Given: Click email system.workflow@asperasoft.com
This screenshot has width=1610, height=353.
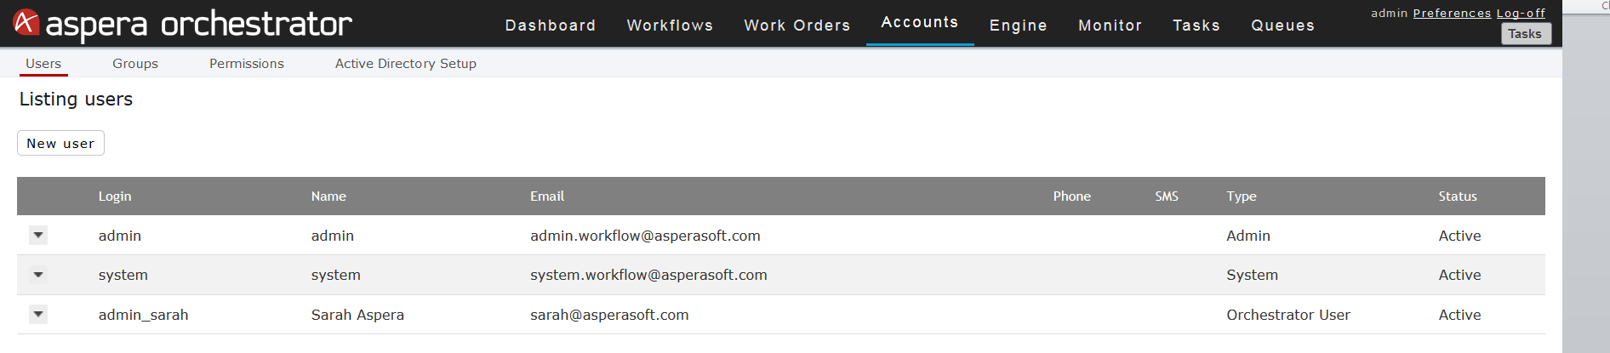Looking at the screenshot, I should pyautogui.click(x=648, y=275).
